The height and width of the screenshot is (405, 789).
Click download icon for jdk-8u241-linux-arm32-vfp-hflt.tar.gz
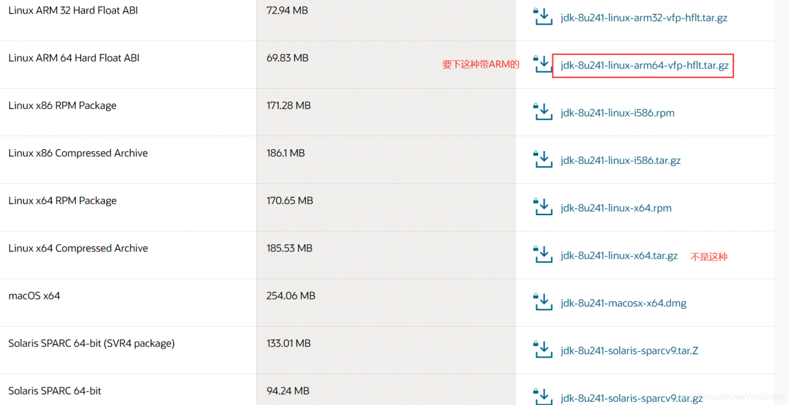[542, 17]
